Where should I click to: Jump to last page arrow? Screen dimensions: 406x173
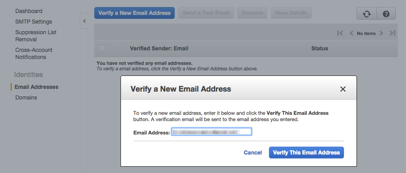[392, 33]
